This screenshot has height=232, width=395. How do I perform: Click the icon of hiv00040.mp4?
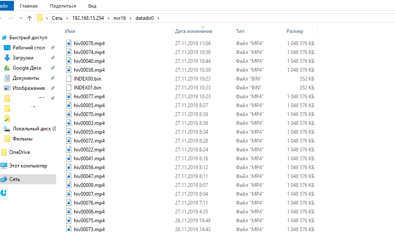pos(69,61)
